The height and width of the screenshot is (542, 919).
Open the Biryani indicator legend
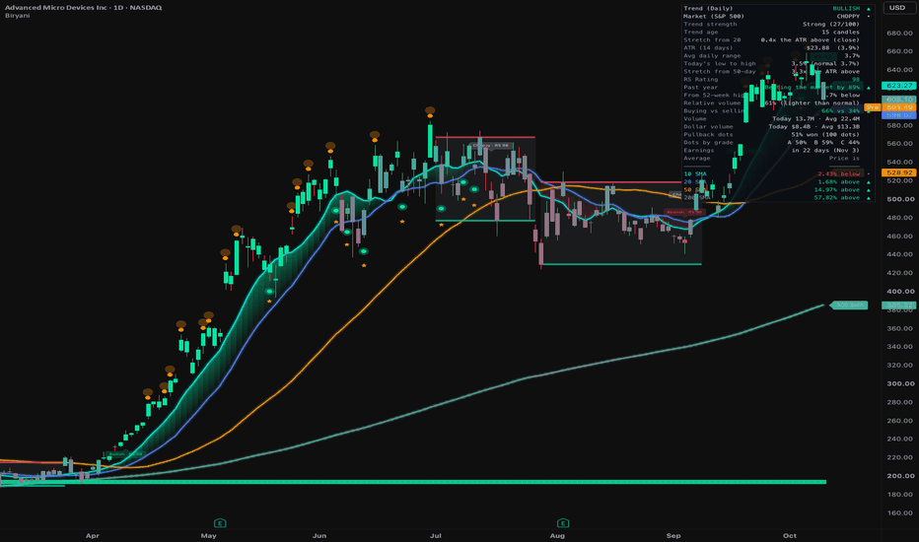point(18,16)
